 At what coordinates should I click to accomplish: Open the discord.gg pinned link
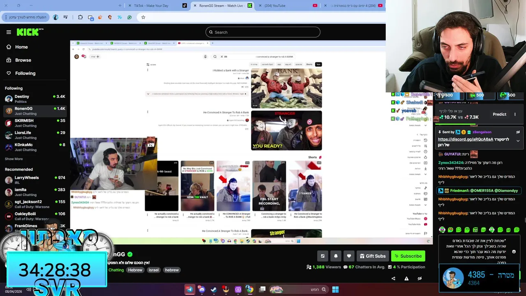pos(466,139)
